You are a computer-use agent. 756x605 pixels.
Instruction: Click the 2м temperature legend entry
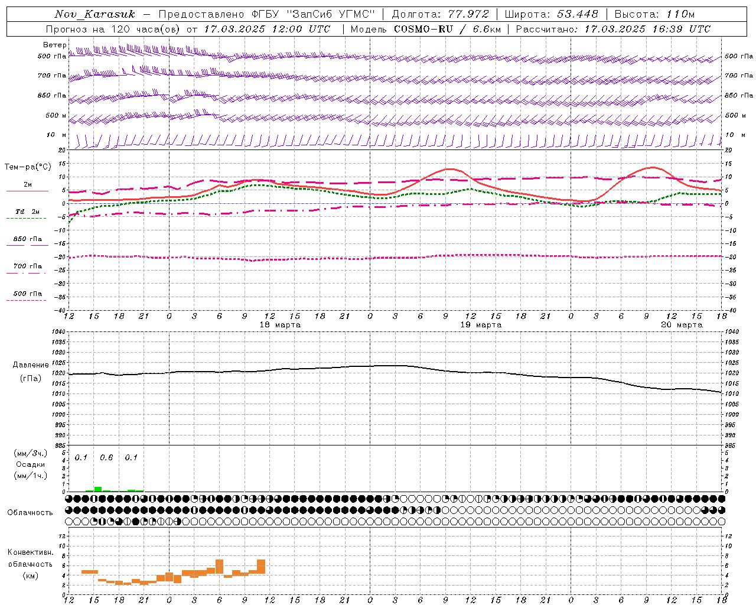tap(27, 185)
